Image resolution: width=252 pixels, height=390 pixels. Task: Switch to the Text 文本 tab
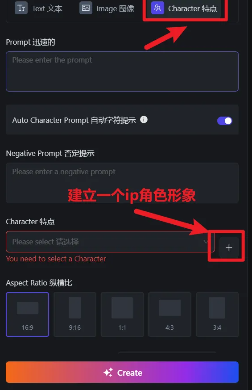pyautogui.click(x=38, y=8)
